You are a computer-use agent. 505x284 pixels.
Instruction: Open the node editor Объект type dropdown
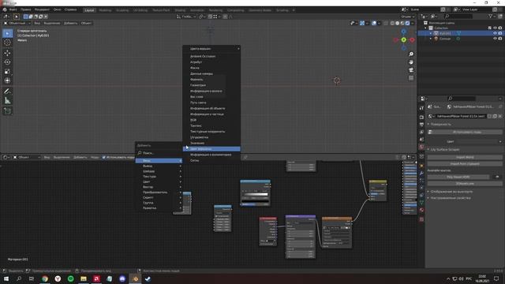(x=27, y=158)
